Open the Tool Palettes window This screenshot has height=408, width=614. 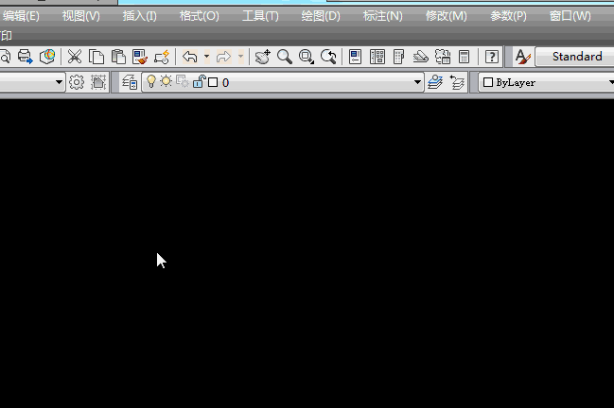pyautogui.click(x=398, y=57)
